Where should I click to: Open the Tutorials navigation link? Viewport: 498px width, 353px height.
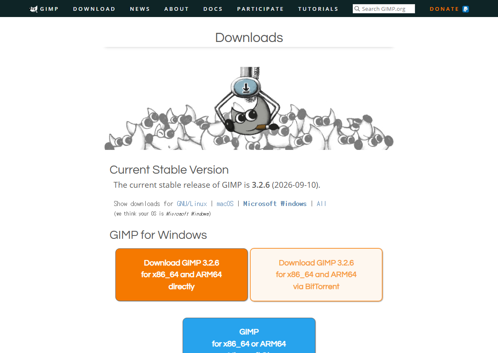[318, 9]
